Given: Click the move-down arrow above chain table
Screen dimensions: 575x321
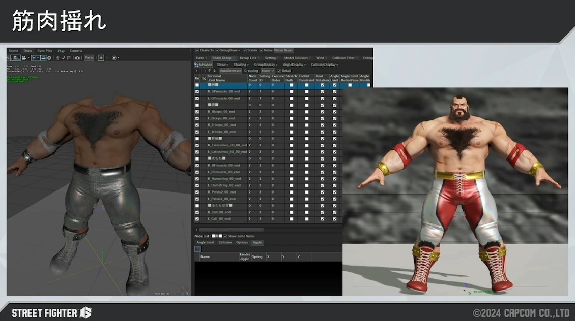Looking at the screenshot, I should pos(215,71).
